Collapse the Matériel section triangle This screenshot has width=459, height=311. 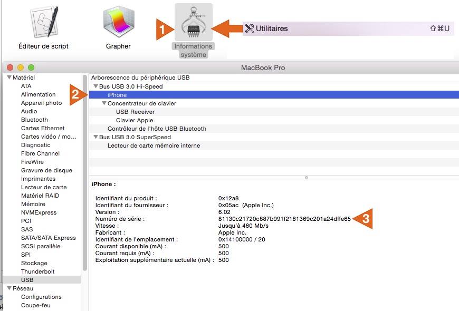[x=9, y=77]
